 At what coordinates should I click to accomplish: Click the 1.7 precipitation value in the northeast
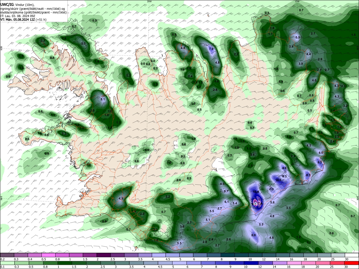[270, 34]
